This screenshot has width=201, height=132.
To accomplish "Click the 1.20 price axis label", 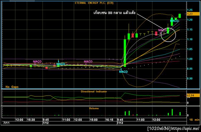I will (190, 20).
